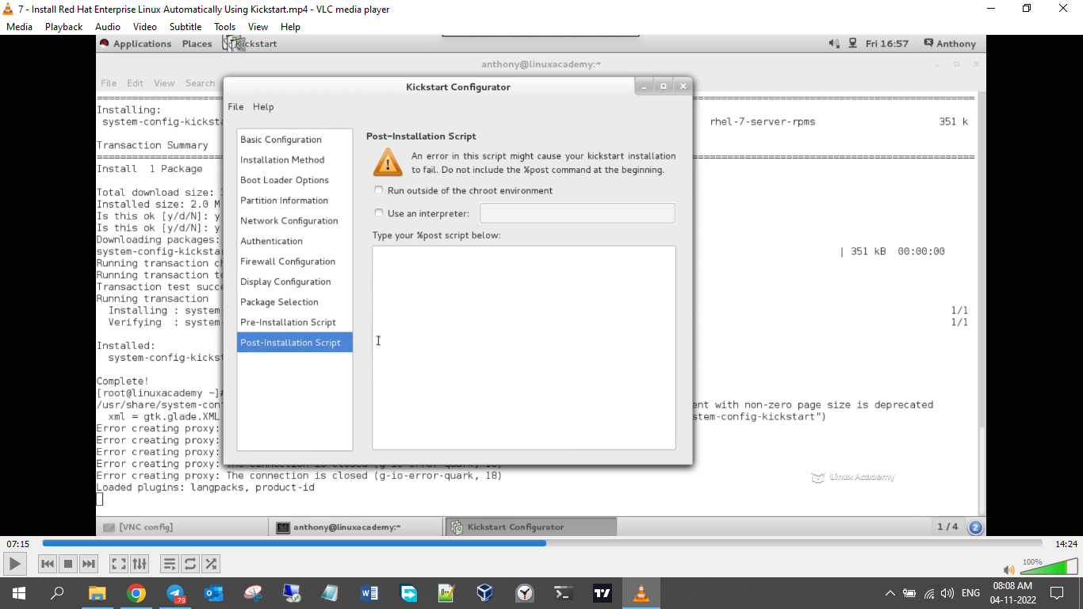
Task: Open VLC Subtitle menu
Action: [x=186, y=26]
